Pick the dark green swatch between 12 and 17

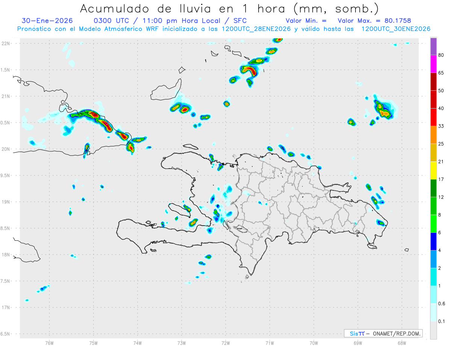(x=433, y=188)
